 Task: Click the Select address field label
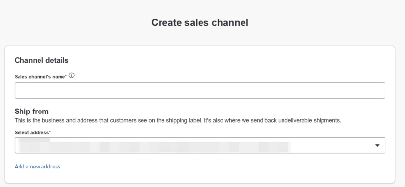(x=32, y=133)
